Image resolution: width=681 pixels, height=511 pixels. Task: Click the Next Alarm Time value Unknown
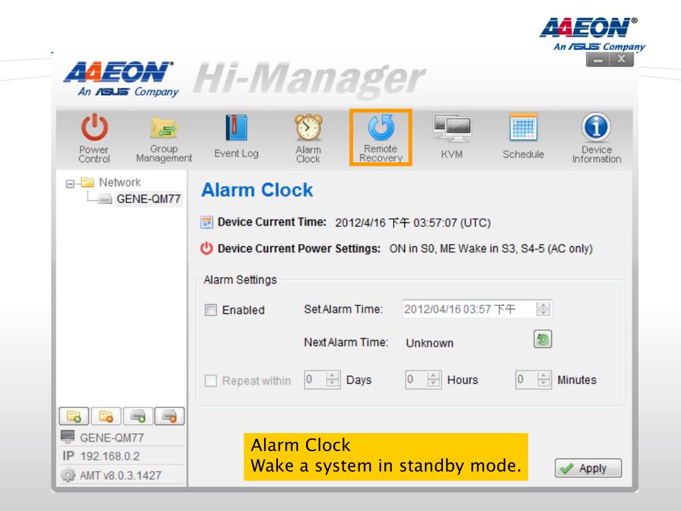pos(430,343)
